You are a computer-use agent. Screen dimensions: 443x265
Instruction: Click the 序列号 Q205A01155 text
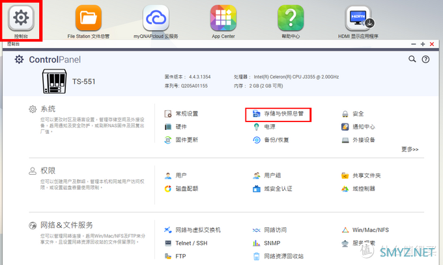point(186,86)
